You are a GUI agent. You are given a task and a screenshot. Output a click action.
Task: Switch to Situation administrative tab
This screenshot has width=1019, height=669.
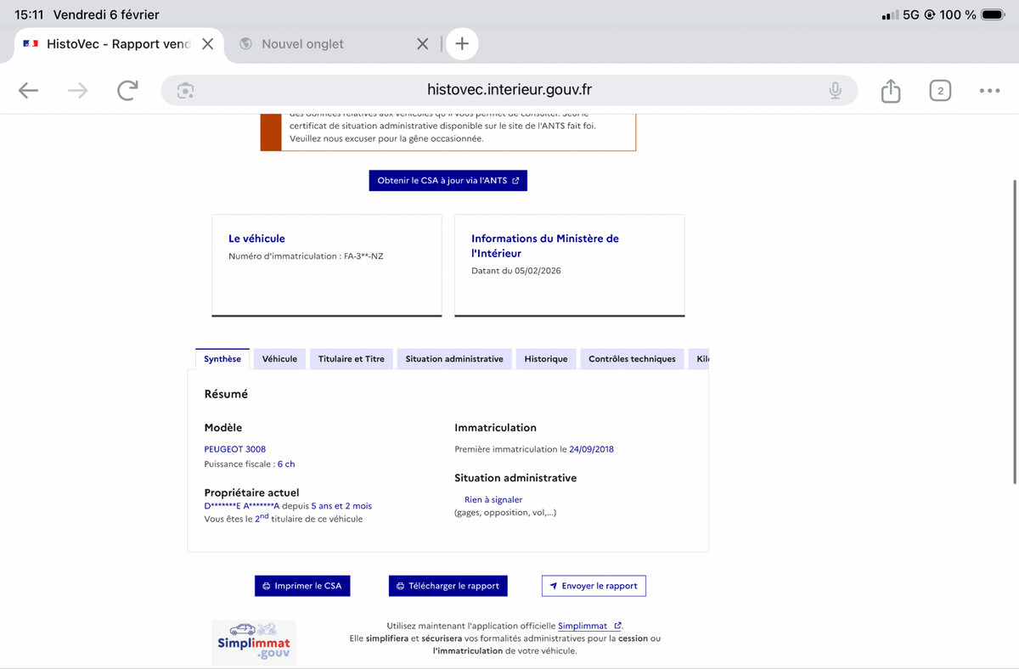(454, 359)
